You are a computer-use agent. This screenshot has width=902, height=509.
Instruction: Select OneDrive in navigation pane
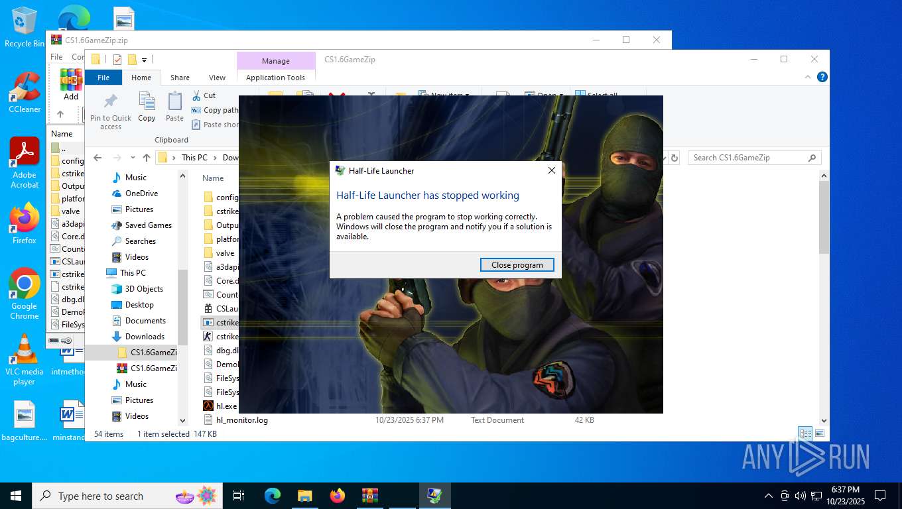coord(141,194)
